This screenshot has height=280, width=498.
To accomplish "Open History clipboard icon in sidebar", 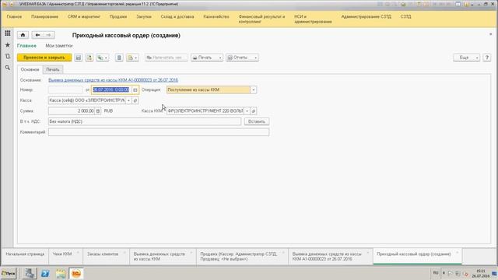I will point(8,56).
